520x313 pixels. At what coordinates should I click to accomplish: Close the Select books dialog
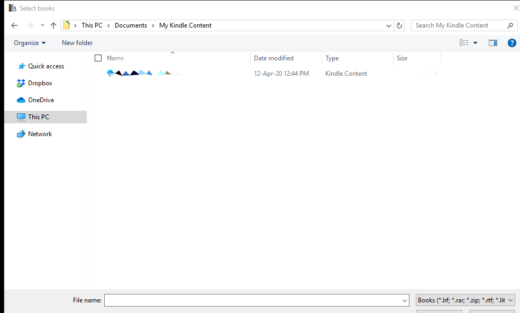516,8
